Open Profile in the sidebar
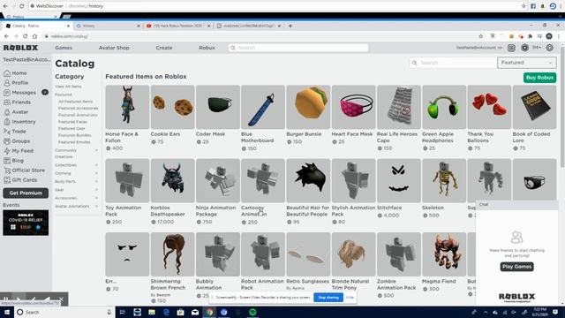The height and width of the screenshot is (318, 565). 16,83
